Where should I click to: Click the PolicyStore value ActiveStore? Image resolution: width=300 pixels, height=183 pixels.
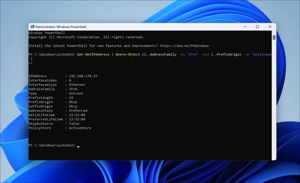(x=80, y=128)
